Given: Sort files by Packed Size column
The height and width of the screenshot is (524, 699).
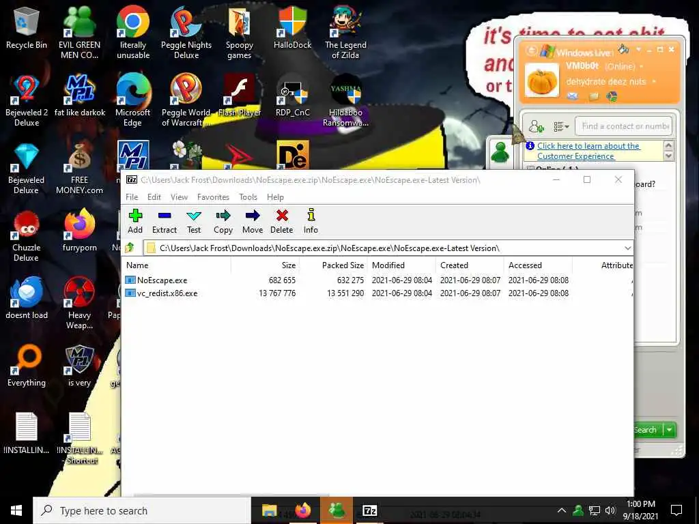Looking at the screenshot, I should 333,265.
